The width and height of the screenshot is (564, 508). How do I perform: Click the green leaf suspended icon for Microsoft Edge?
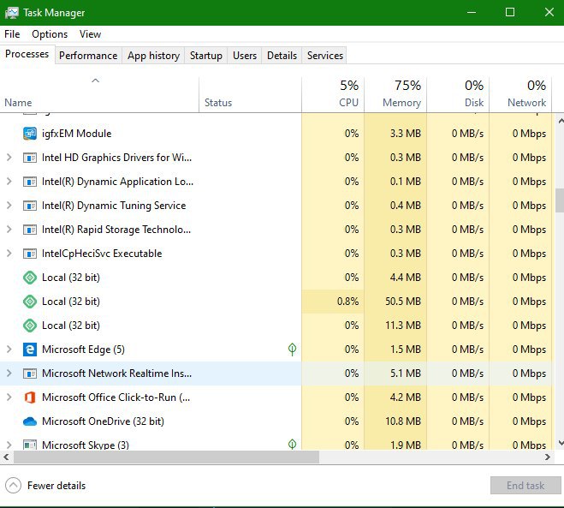pyautogui.click(x=293, y=350)
